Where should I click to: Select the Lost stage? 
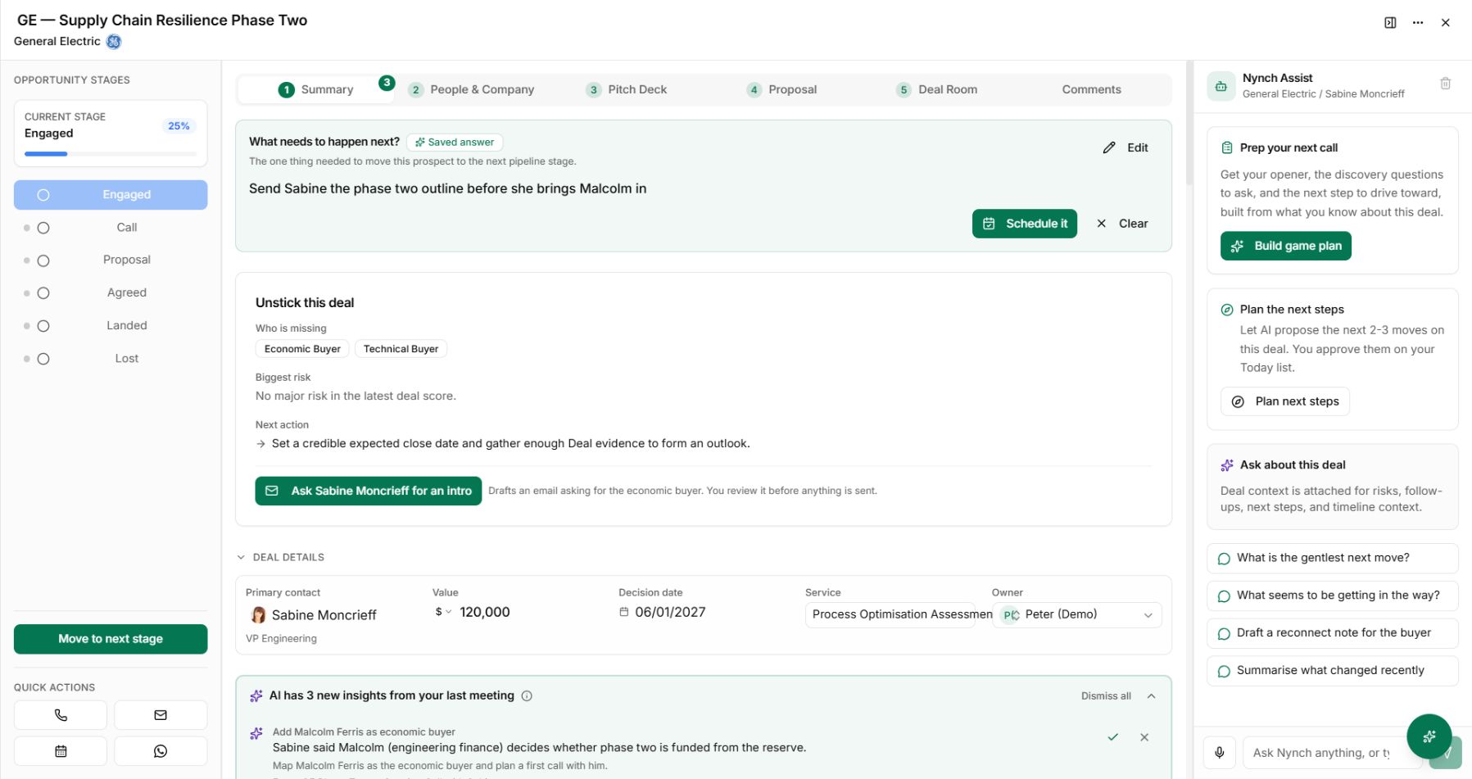111,359
